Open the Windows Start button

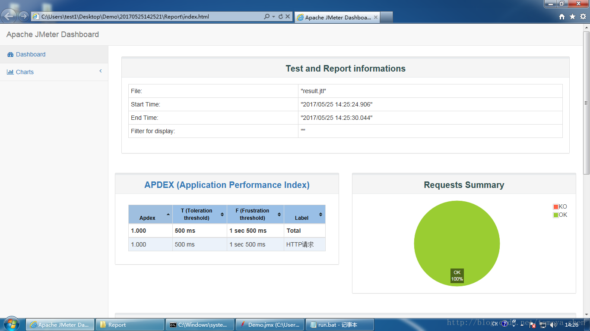(x=11, y=324)
